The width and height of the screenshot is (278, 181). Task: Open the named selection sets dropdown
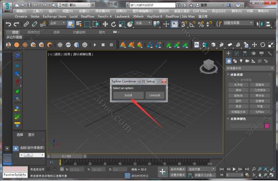pyautogui.click(x=238, y=23)
